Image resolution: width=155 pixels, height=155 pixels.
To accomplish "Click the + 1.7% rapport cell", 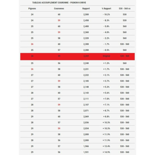I will (106, 69).
